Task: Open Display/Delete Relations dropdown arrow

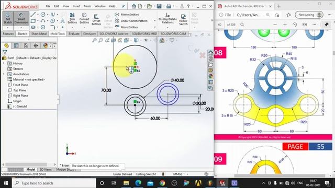Action: pos(167,28)
